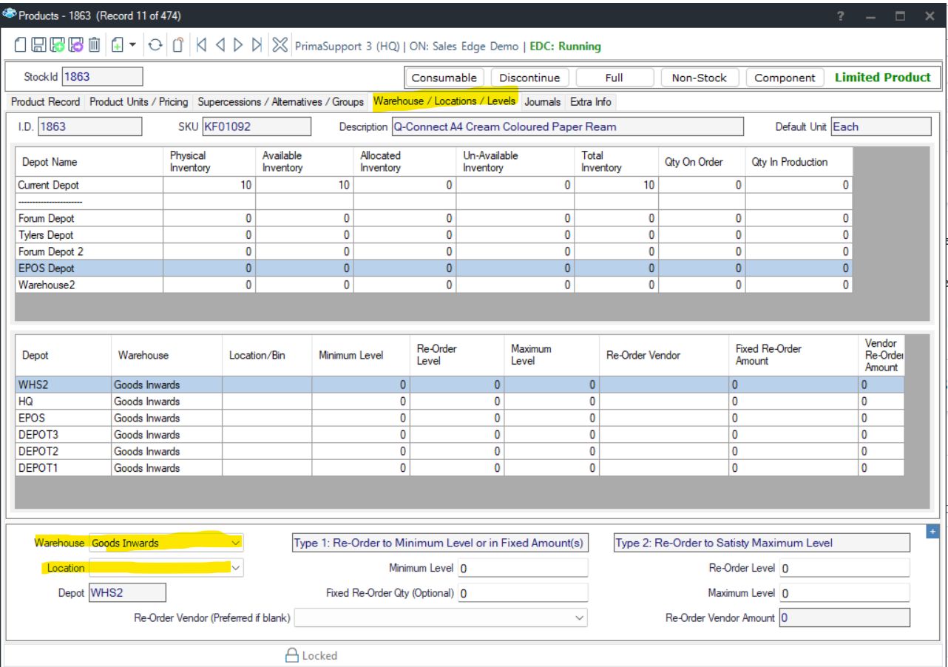Go to the previous record
Viewport: 948px width, 667px height.
[220, 46]
